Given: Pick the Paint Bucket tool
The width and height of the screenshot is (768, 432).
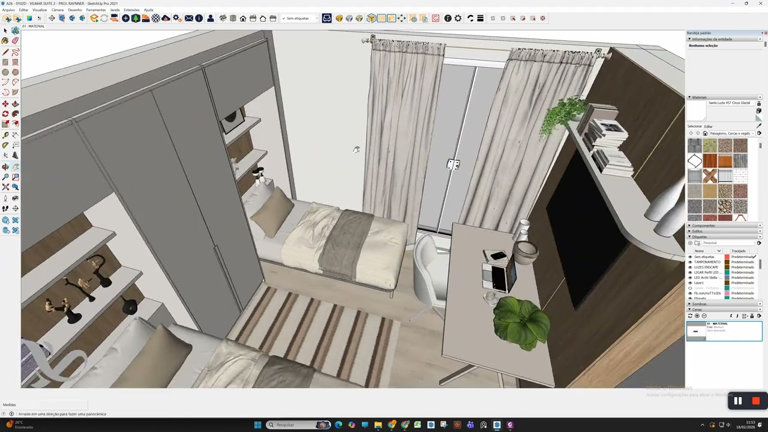Looking at the screenshot, I should (x=5, y=41).
